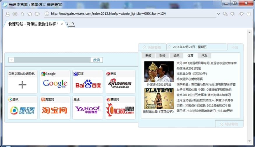The image size is (255, 147).
Task: Go to home page via house icon
Action: (x=37, y=14)
